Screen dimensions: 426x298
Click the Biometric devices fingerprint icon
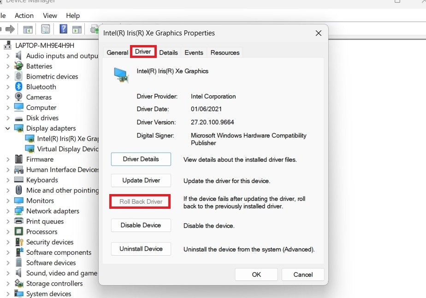pyautogui.click(x=18, y=76)
